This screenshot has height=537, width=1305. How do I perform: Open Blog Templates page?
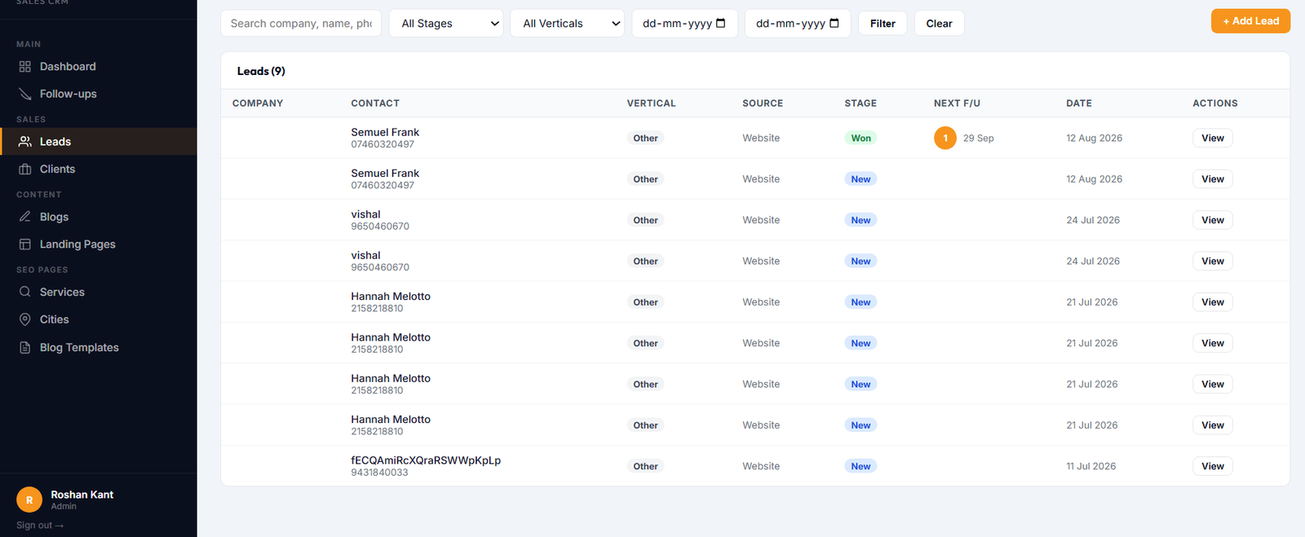click(x=98, y=347)
